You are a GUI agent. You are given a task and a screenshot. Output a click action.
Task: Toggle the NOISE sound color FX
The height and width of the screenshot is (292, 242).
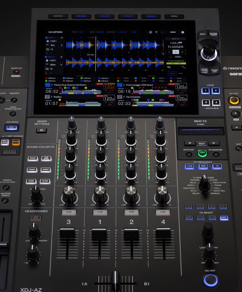click(31, 181)
